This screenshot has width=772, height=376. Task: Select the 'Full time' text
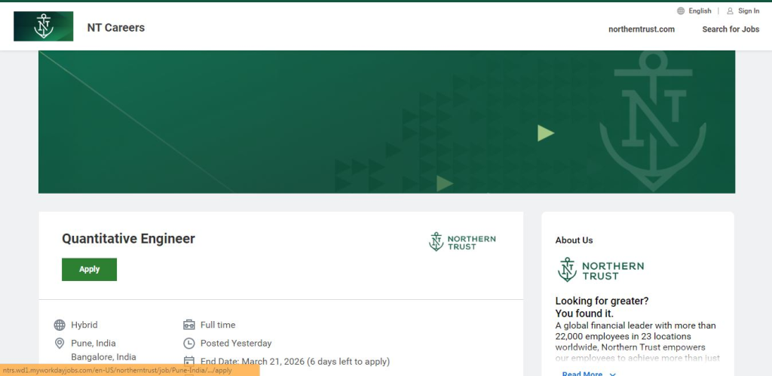coord(218,325)
